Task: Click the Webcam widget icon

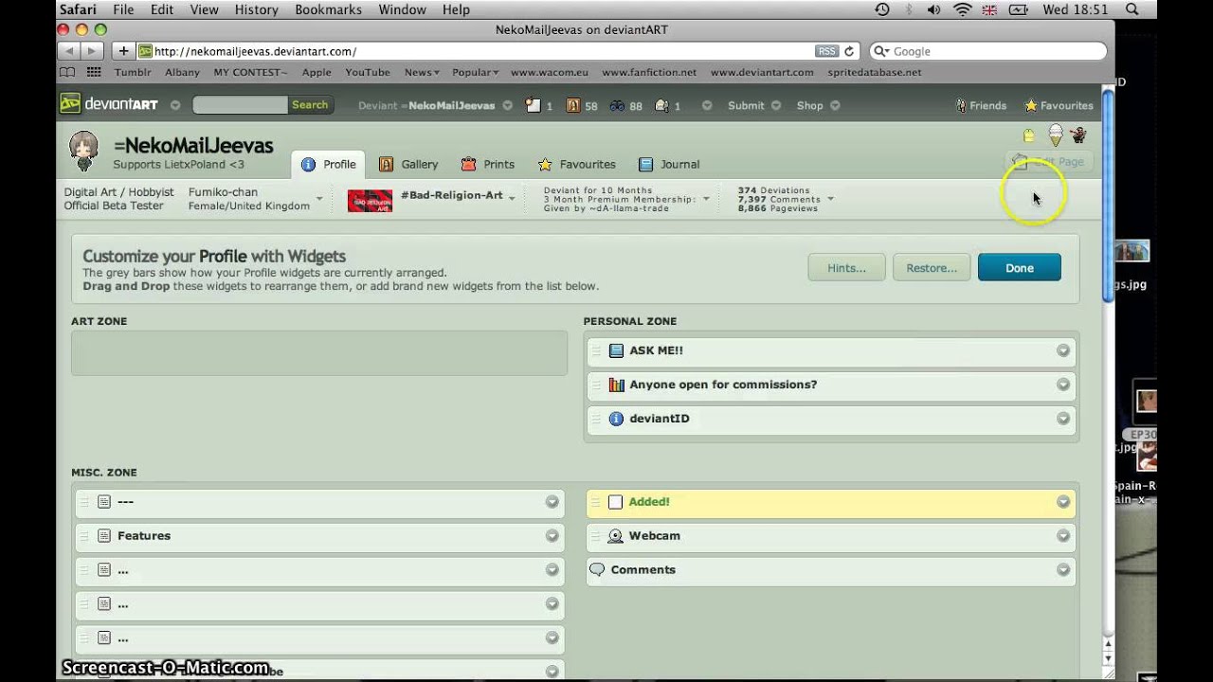Action: click(616, 536)
